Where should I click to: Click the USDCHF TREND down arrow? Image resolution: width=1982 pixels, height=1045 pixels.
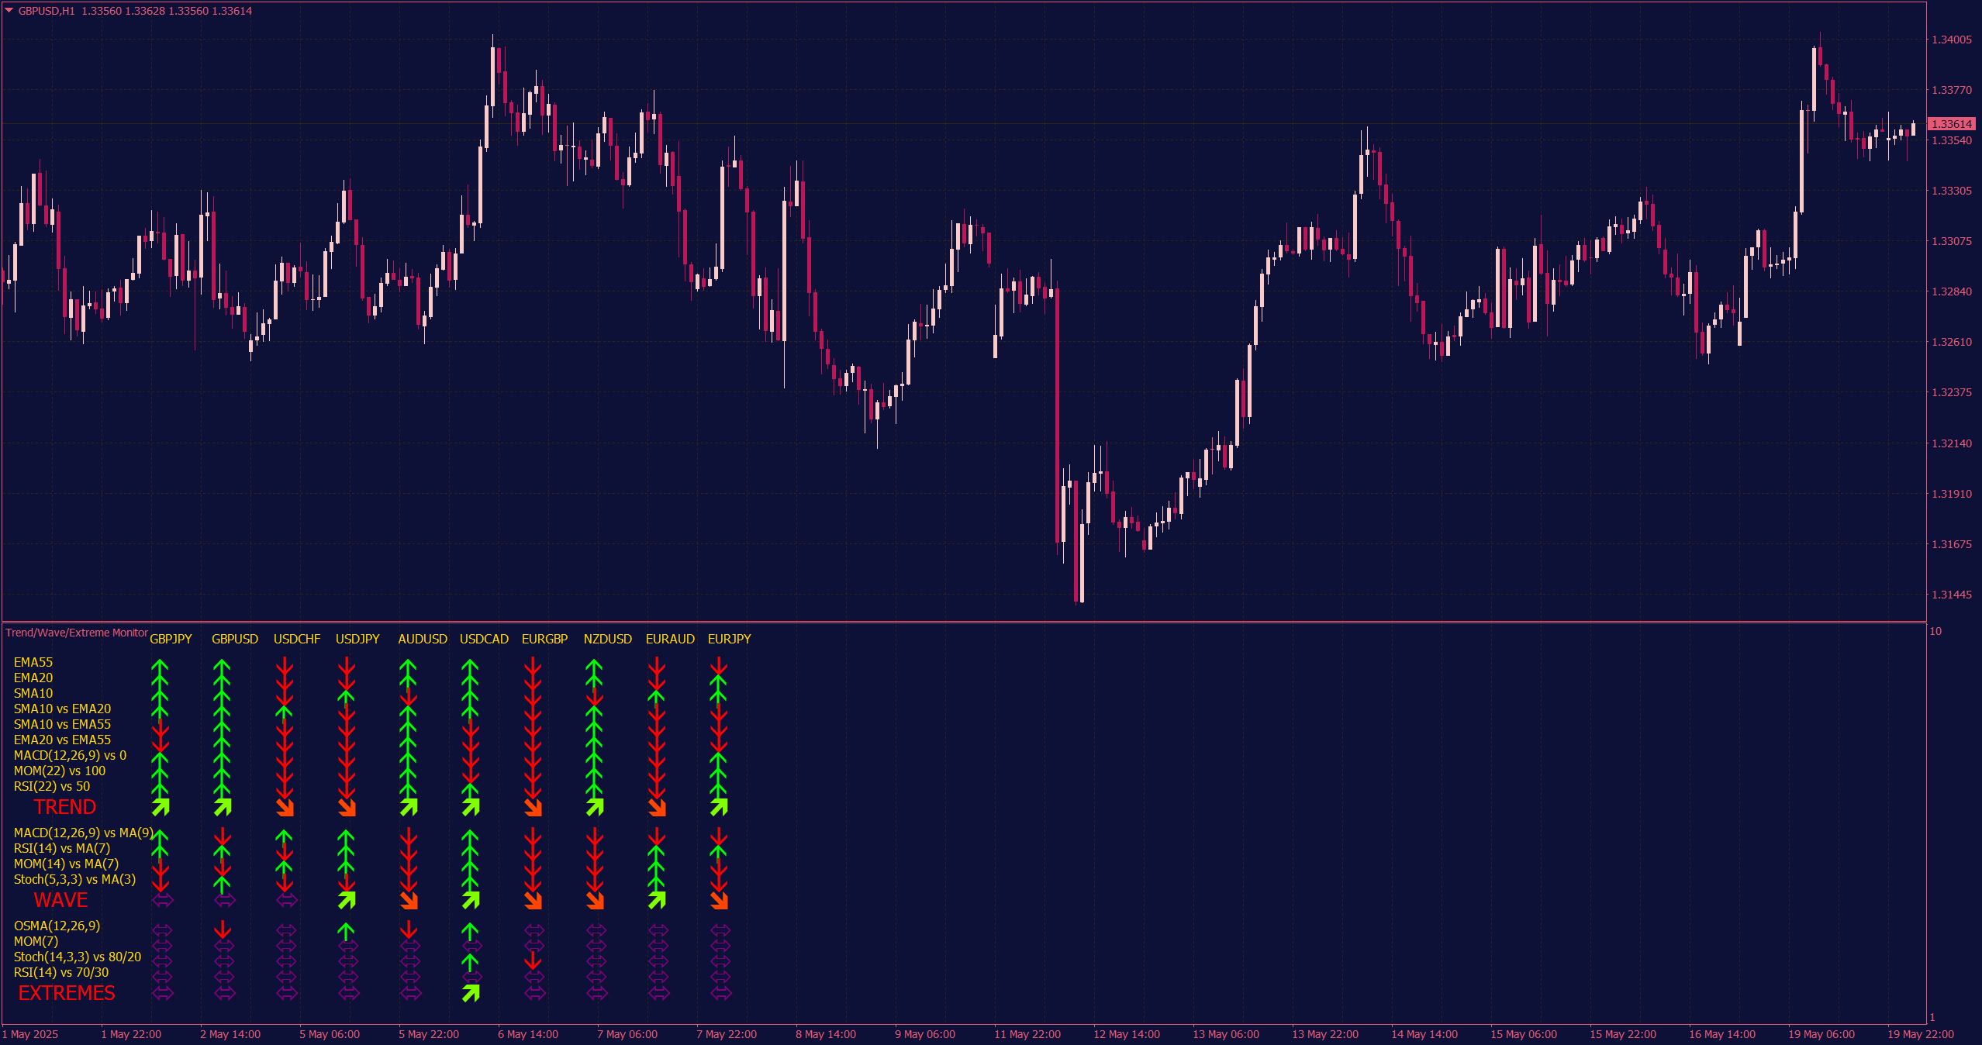pyautogui.click(x=285, y=807)
